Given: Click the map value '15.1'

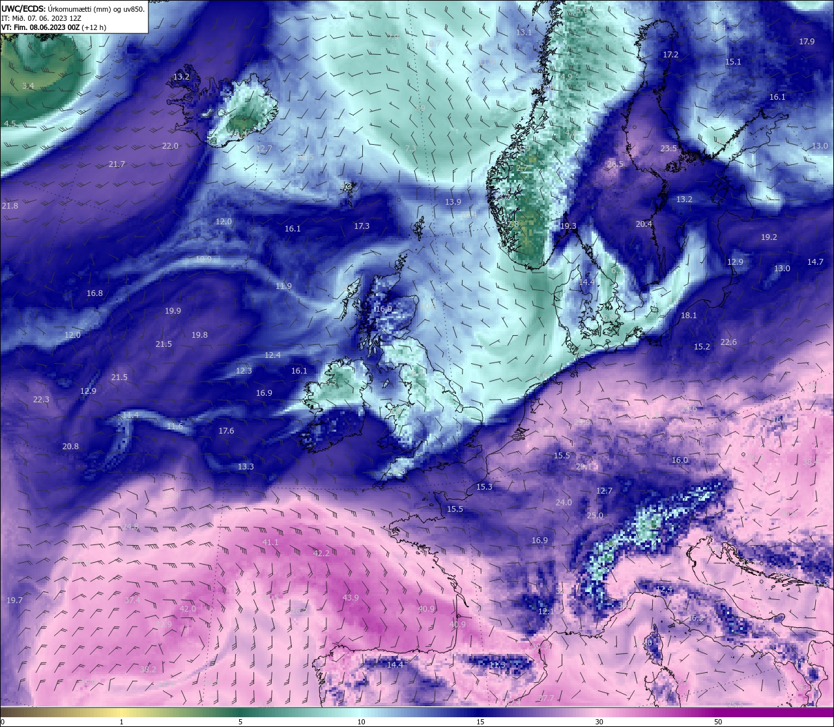Looking at the screenshot, I should 733,62.
